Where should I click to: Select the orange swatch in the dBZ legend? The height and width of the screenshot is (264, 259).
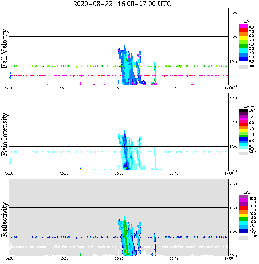click(x=243, y=212)
